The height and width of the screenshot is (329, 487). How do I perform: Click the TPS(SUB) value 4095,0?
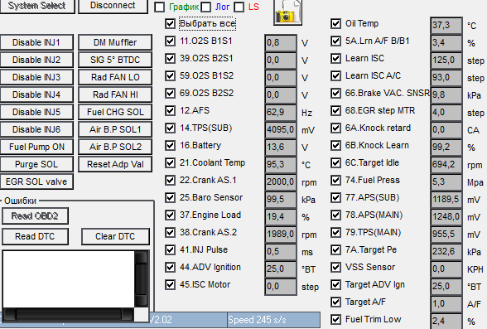281,129
